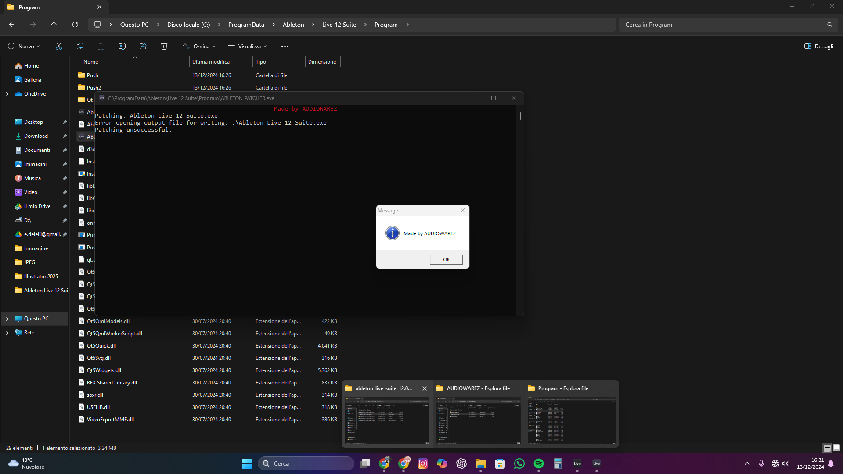Click the microphone icon in system tray
843x474 pixels.
pos(761,463)
